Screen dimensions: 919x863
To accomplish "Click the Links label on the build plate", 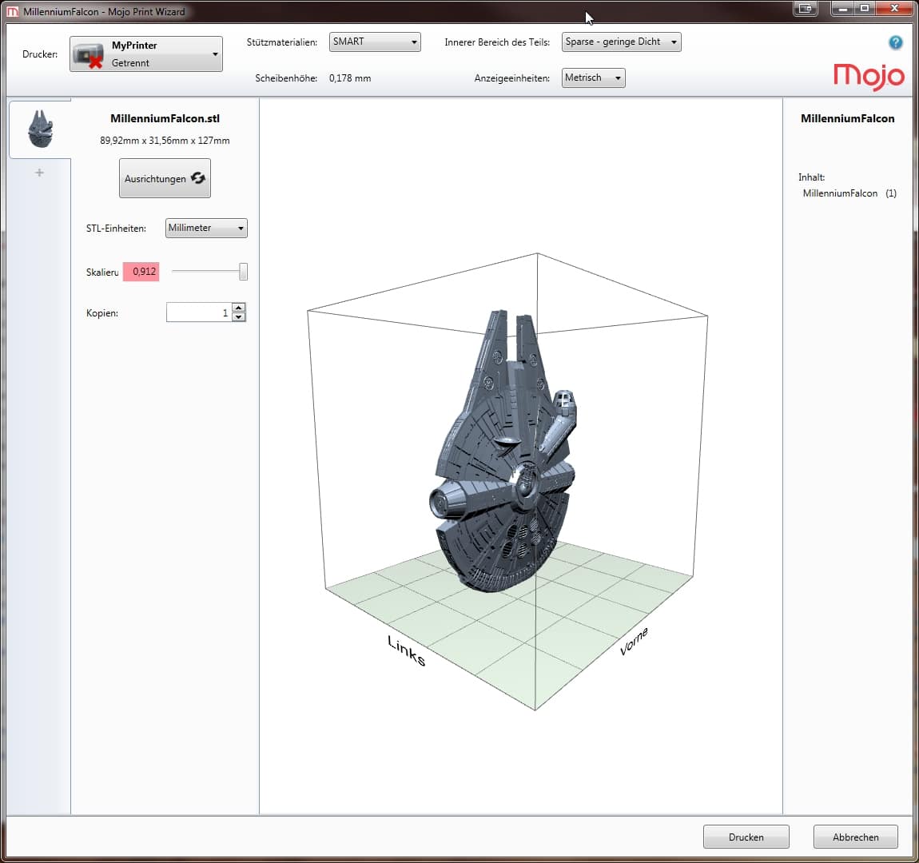I will click(x=406, y=650).
